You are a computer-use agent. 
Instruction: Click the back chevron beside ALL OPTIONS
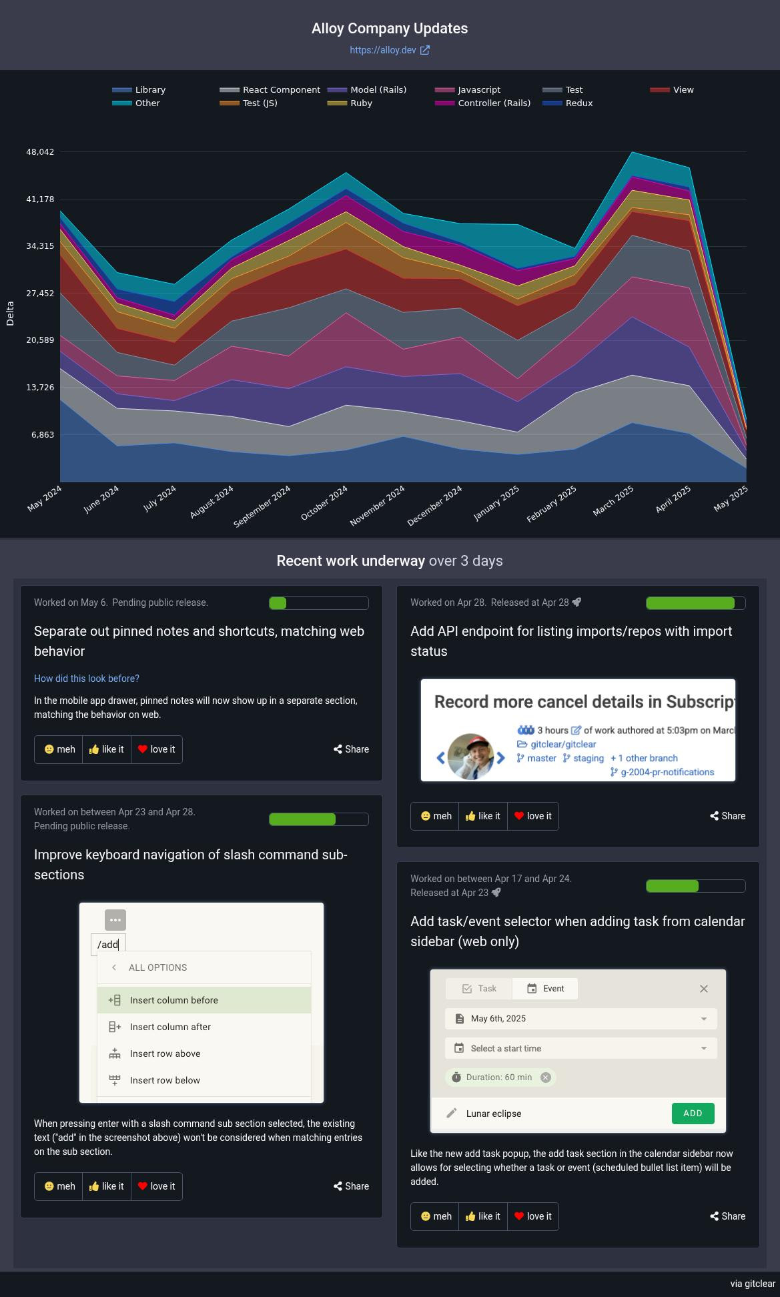114,967
